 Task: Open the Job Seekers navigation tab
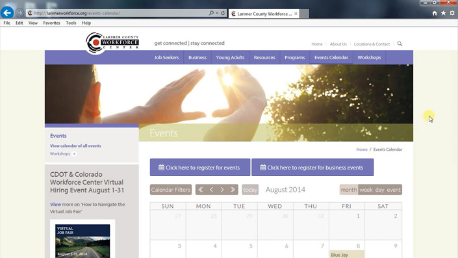(166, 58)
